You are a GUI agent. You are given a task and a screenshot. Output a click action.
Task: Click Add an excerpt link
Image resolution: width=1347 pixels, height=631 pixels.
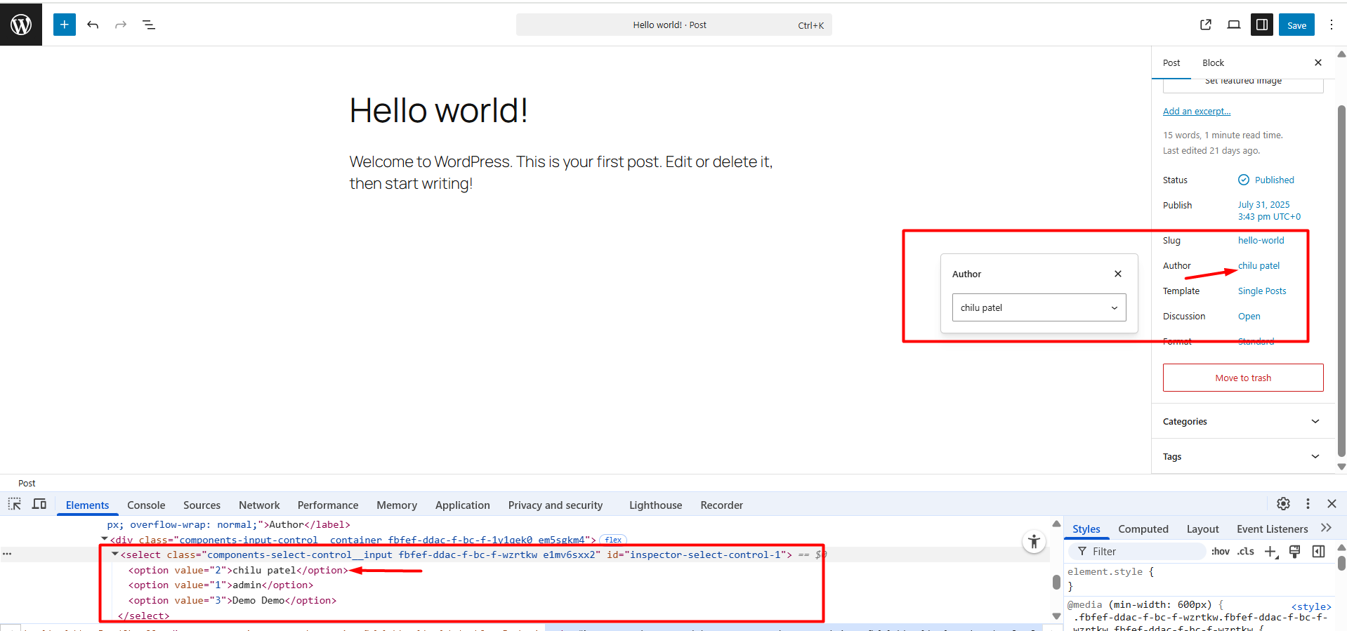1197,111
